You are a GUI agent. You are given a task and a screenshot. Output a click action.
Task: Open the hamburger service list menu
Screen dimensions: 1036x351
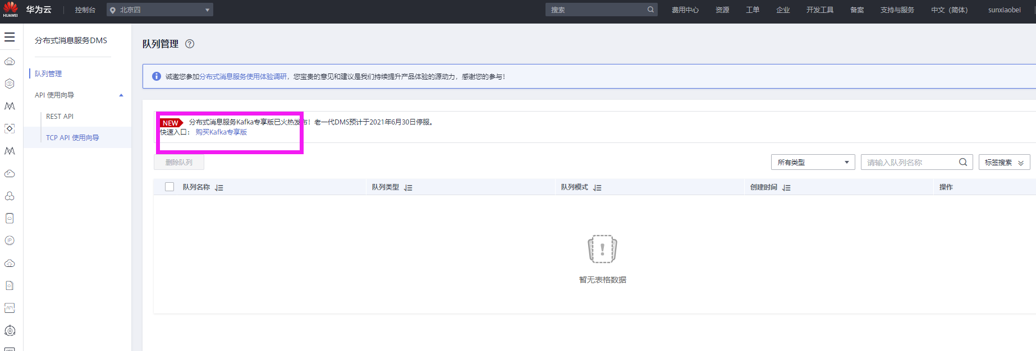10,37
